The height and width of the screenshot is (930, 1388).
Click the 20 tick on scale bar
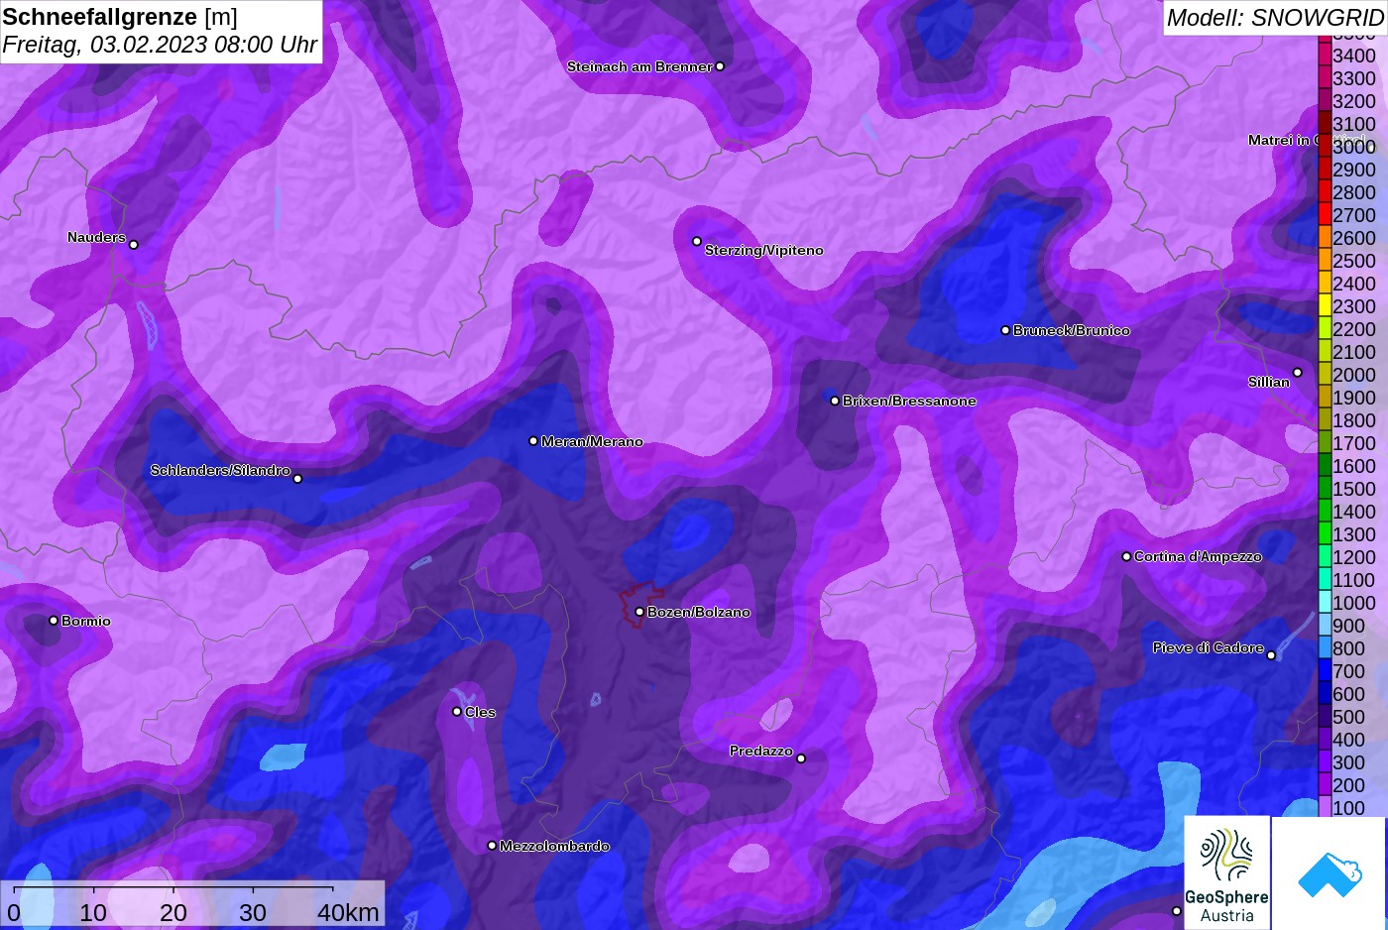[x=173, y=912]
